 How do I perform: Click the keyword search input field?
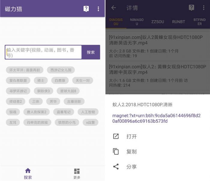43,52
